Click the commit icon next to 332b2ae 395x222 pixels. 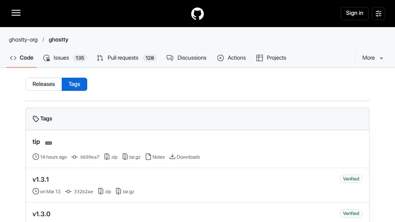tap(68, 191)
